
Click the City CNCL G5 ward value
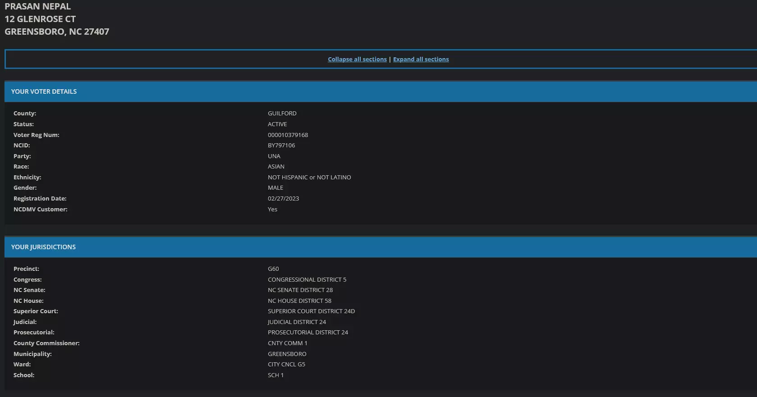point(286,364)
